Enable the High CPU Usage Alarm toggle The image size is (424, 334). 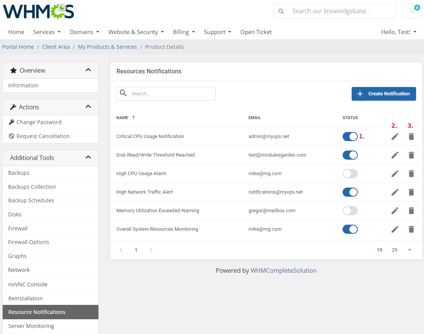[x=350, y=174]
